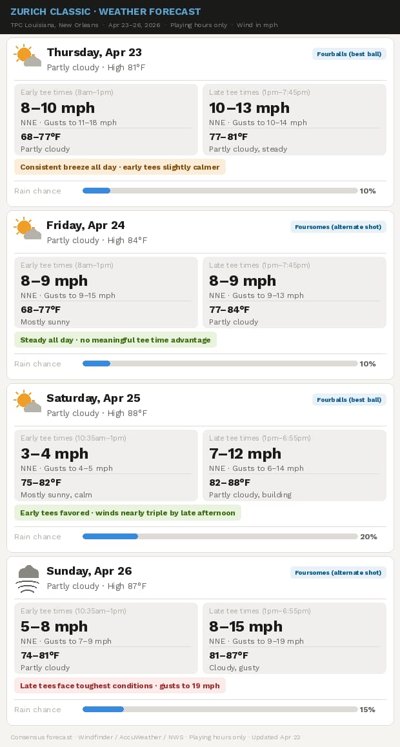Click Saturday's sun and cloud icon
Image resolution: width=400 pixels, height=747 pixels.
tap(28, 401)
